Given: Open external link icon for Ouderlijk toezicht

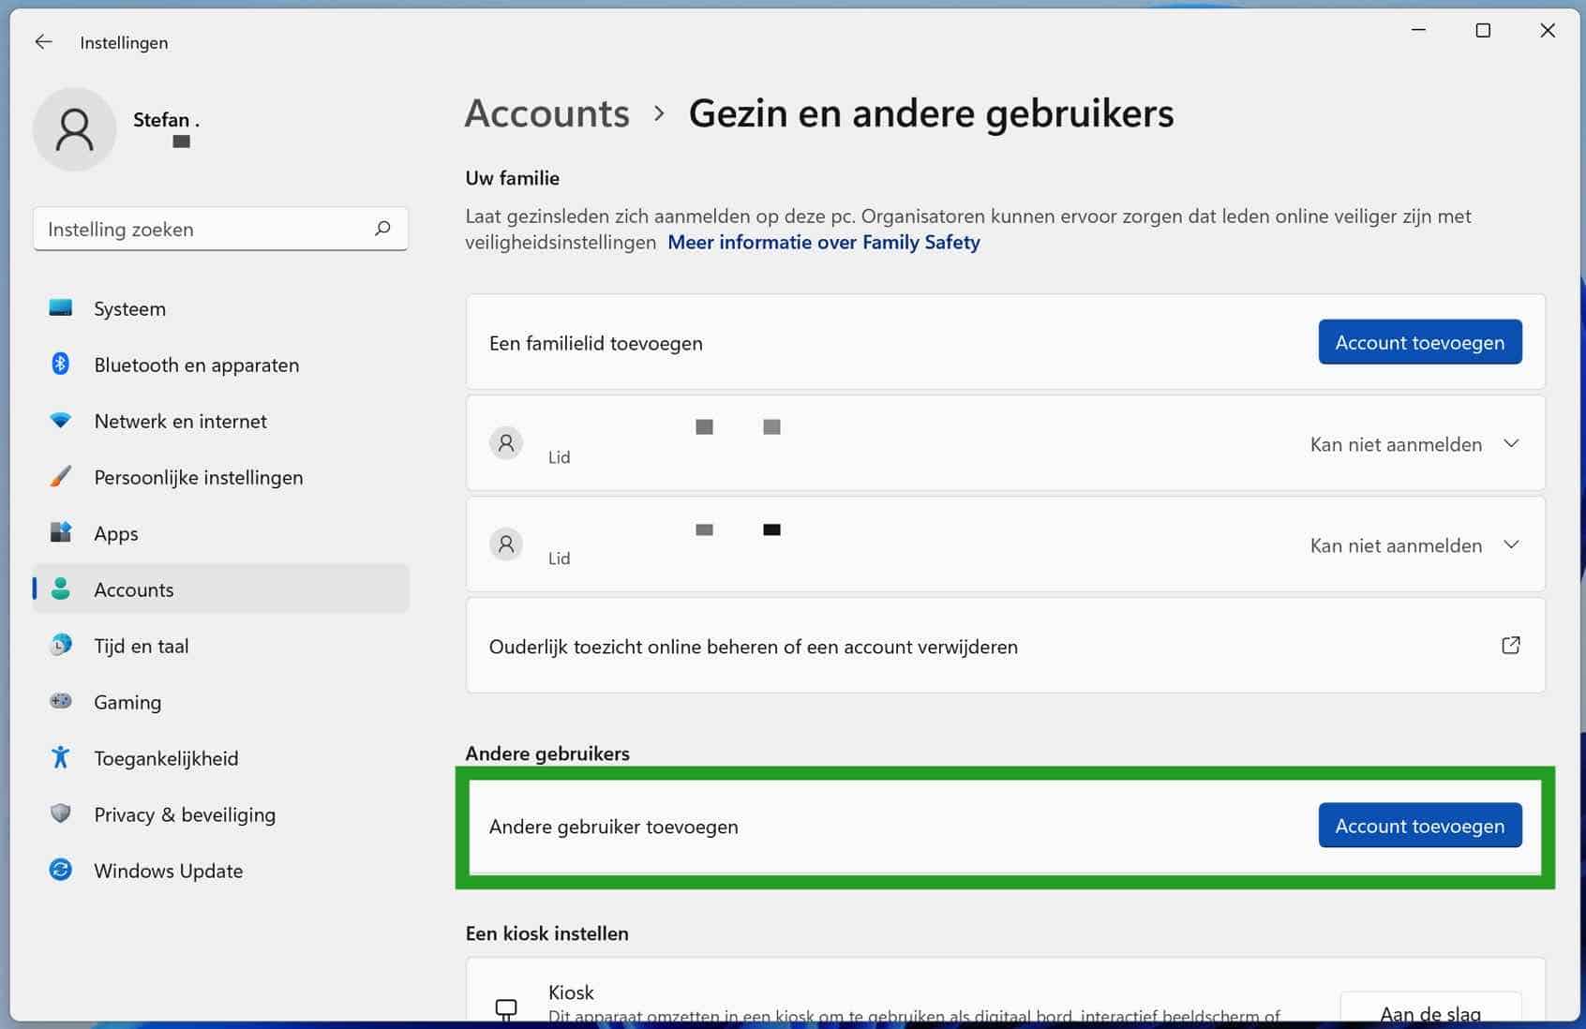Looking at the screenshot, I should point(1510,646).
